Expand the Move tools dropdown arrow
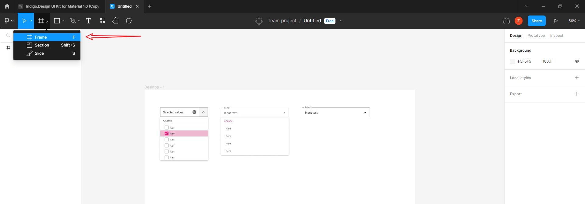The height and width of the screenshot is (204, 585). pyautogui.click(x=31, y=21)
